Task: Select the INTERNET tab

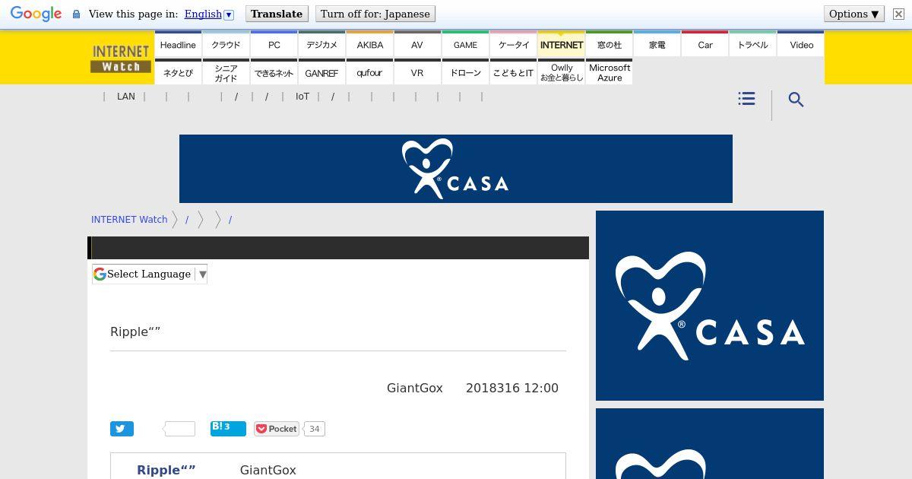Action: (561, 44)
